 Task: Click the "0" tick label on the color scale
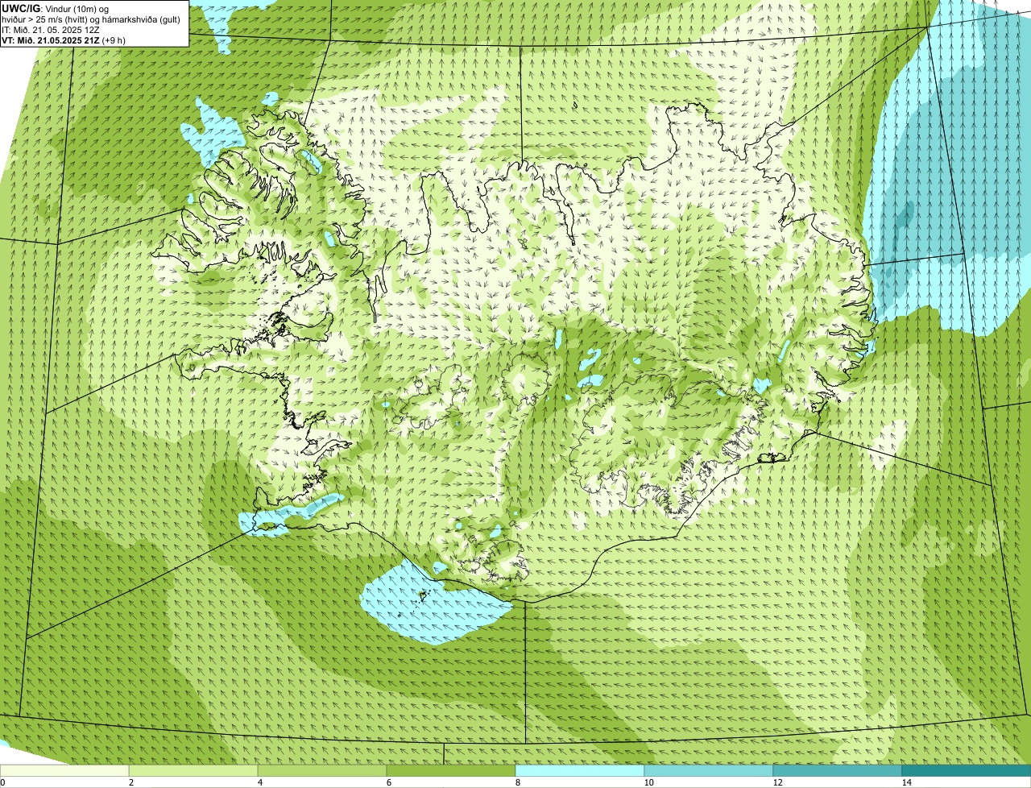coord(2,782)
